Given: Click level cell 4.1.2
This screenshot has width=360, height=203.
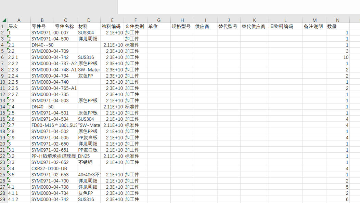Looking at the screenshot, I should (x=19, y=200).
